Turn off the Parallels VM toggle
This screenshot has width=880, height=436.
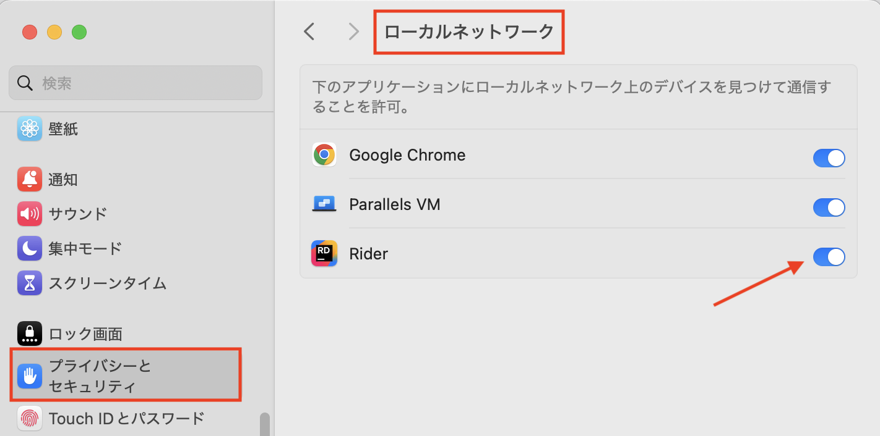click(x=829, y=208)
